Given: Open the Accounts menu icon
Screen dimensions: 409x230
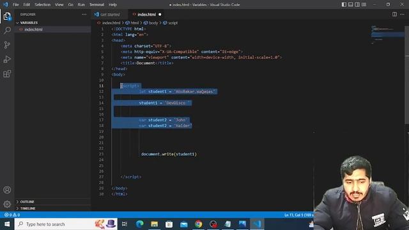Looking at the screenshot, I should pyautogui.click(x=7, y=190).
